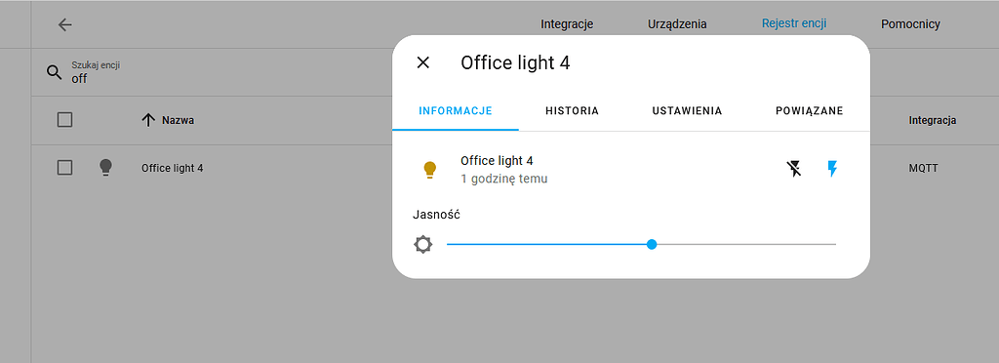999x363 pixels.
Task: Turn on light with blue flash icon
Action: pyautogui.click(x=832, y=169)
